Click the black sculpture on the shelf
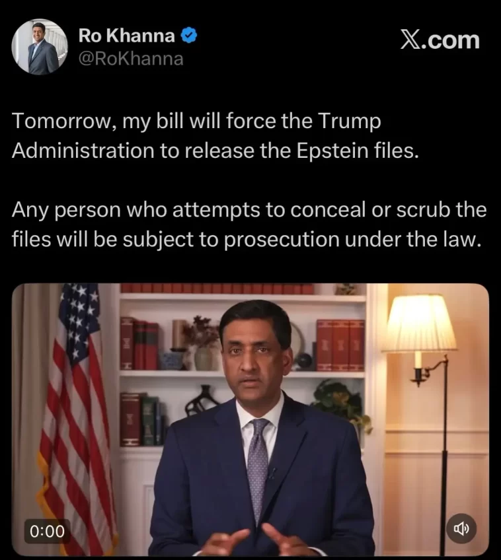This screenshot has width=501, height=560. pyautogui.click(x=202, y=400)
